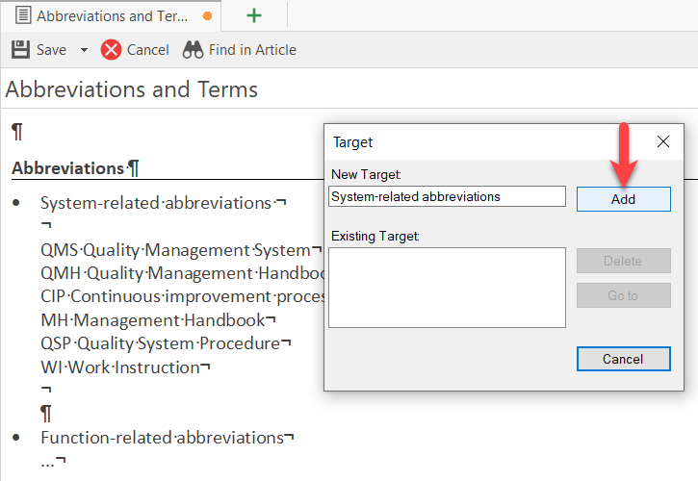Image resolution: width=698 pixels, height=481 pixels.
Task: Open Find in Article binoculars tool
Action: pyautogui.click(x=193, y=50)
